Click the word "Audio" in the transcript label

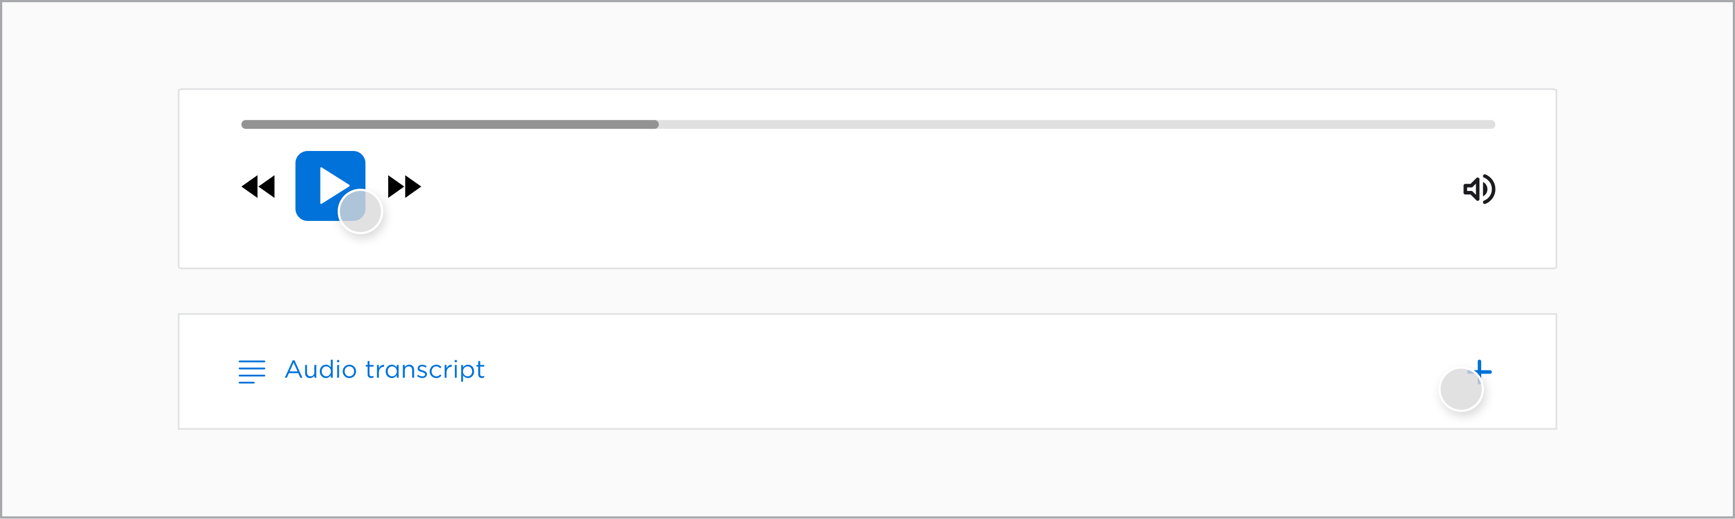pos(320,370)
